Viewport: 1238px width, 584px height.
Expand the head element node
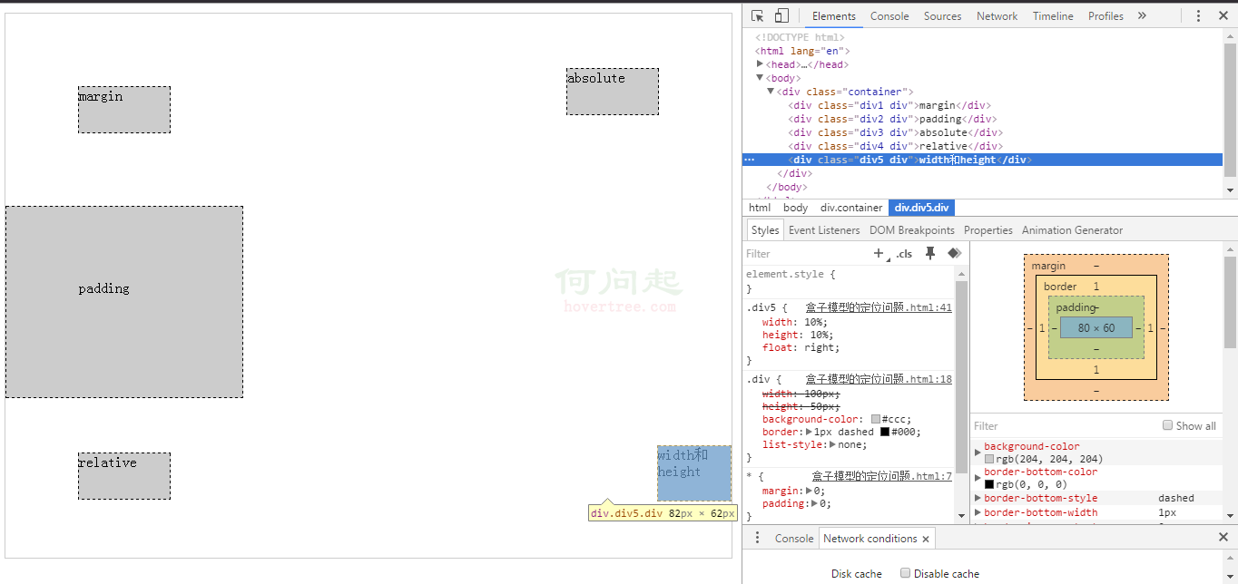761,64
